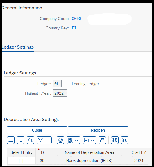The image size is (154, 167).
Task: Click the Print printer icon
Action: pos(60,140)
